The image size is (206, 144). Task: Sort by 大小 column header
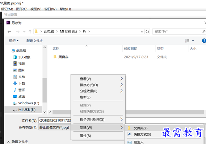(193, 49)
